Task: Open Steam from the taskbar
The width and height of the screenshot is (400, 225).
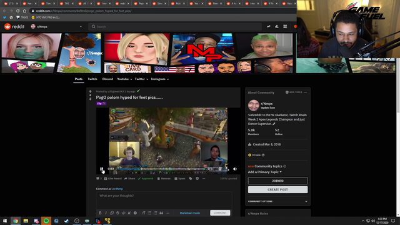Action: (67, 221)
